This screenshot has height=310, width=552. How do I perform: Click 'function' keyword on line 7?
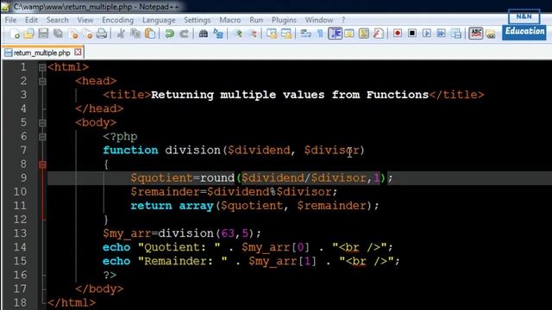tap(130, 150)
